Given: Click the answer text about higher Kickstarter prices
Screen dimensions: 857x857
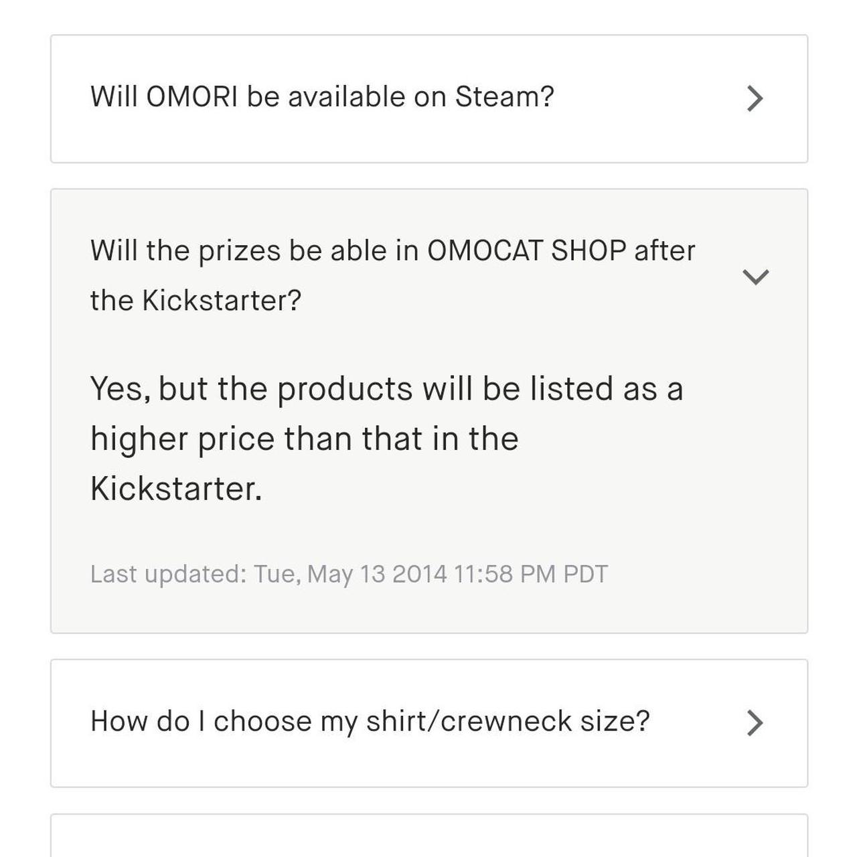Looking at the screenshot, I should (388, 439).
